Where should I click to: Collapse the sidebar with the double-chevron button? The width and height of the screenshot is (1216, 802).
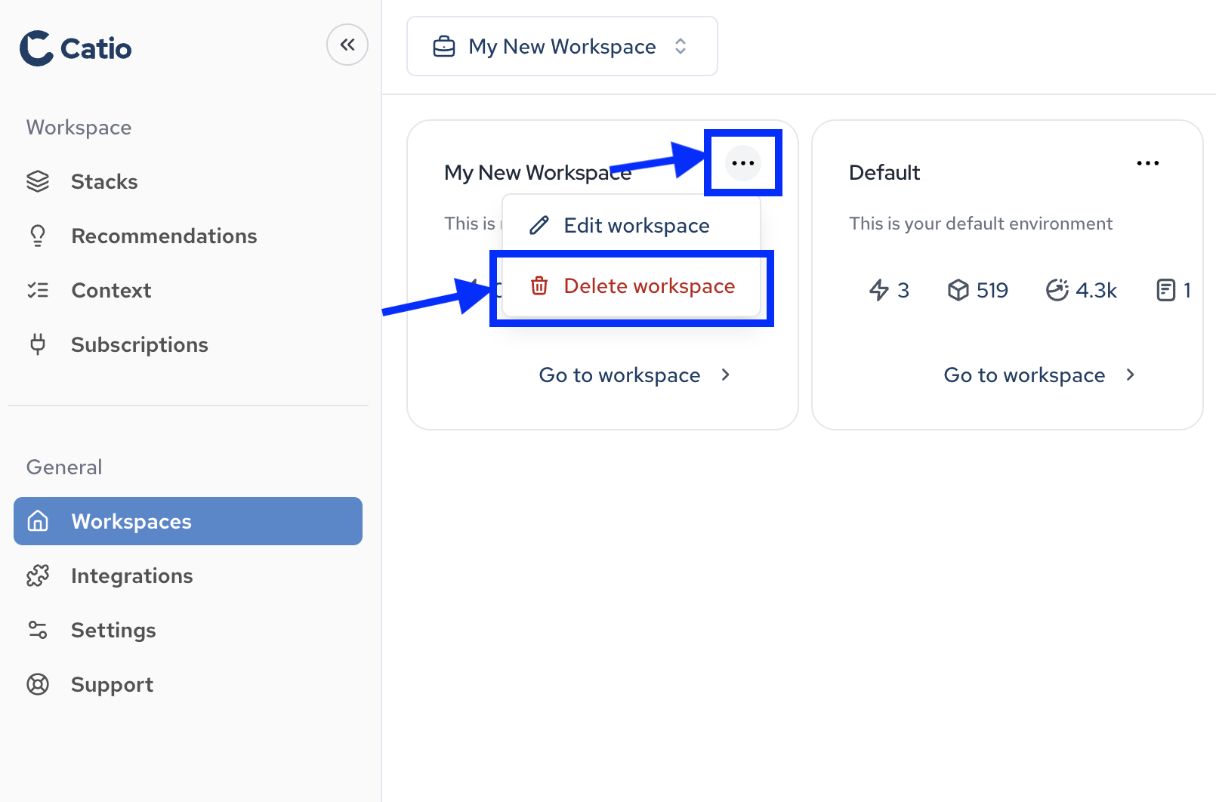347,45
